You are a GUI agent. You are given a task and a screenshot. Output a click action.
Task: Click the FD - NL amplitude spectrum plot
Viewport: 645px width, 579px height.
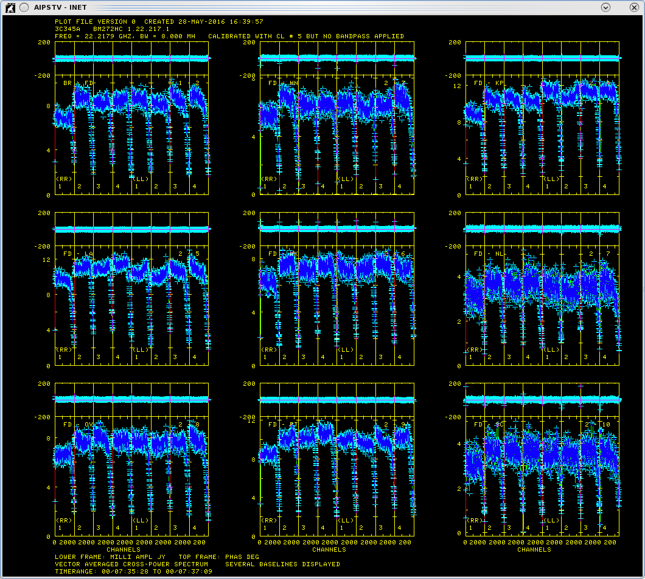coord(542,306)
